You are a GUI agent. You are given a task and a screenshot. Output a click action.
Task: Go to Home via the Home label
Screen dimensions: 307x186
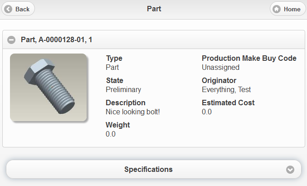click(x=292, y=9)
